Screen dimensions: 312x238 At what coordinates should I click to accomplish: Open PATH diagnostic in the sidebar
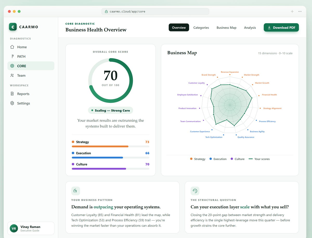(x=31, y=56)
